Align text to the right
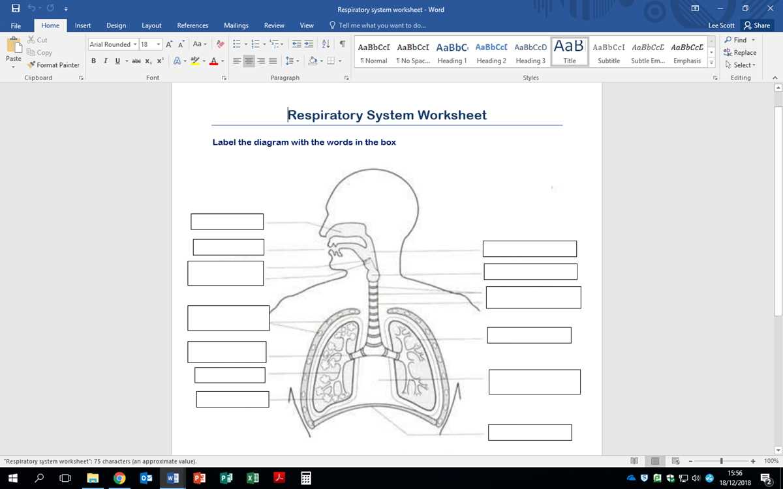783x489 pixels. (261, 61)
